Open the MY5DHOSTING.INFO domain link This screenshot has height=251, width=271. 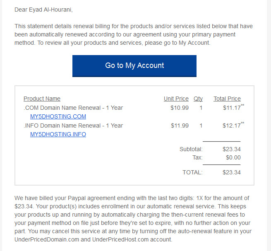click(x=58, y=135)
